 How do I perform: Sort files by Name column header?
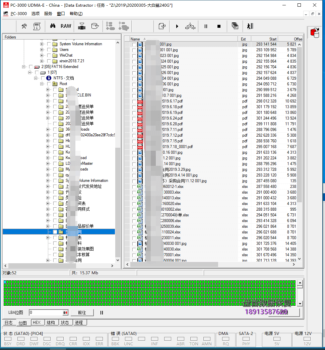(x=184, y=39)
